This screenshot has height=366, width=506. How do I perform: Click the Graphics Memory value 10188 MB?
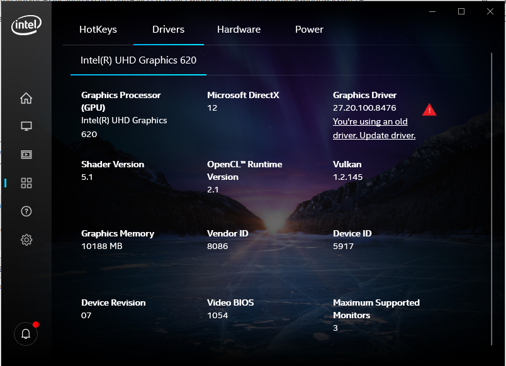tap(102, 246)
